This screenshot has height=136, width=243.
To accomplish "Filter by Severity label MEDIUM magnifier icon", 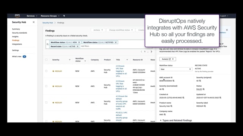I will point(205,106).
